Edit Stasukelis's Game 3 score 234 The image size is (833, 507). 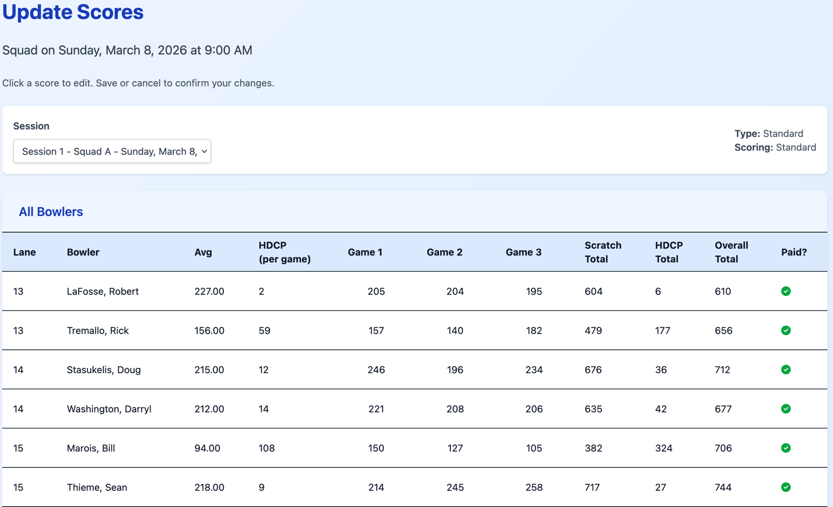534,370
